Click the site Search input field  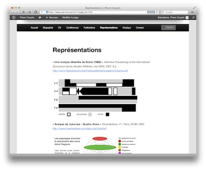(169, 28)
